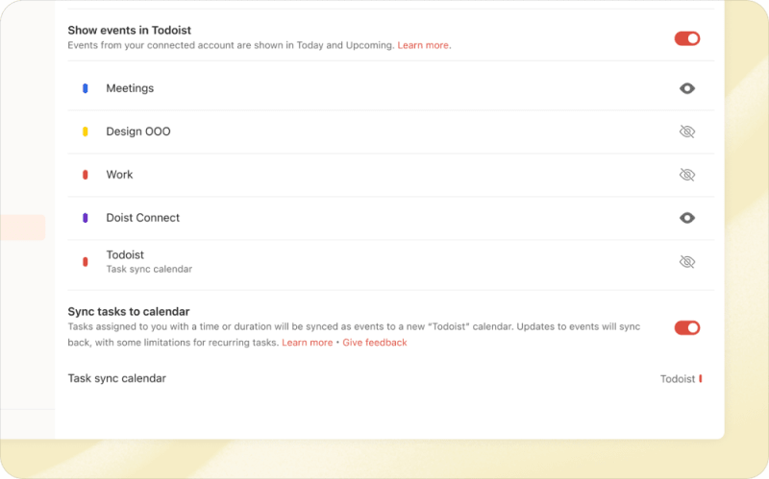Screen dimensions: 769x479
Task: Select the Doist Connect calendar label
Action: [x=142, y=218]
